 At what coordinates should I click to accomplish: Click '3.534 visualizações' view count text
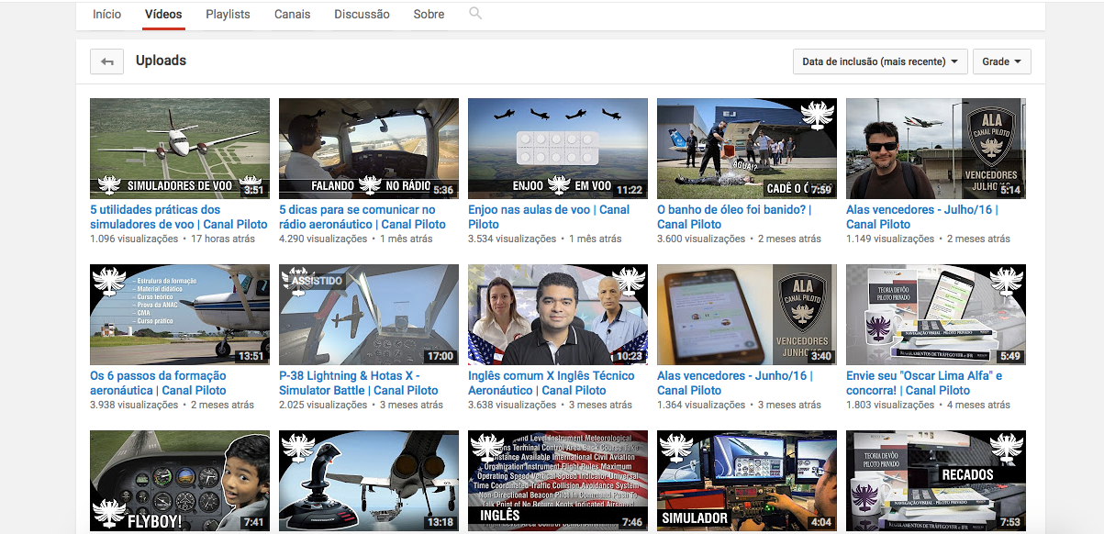tap(512, 239)
